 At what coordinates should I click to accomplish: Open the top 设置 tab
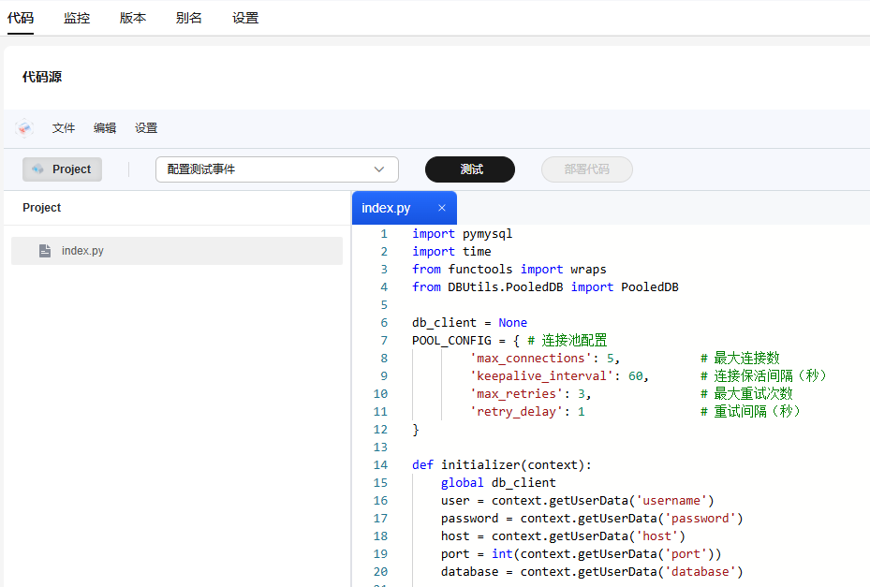245,18
